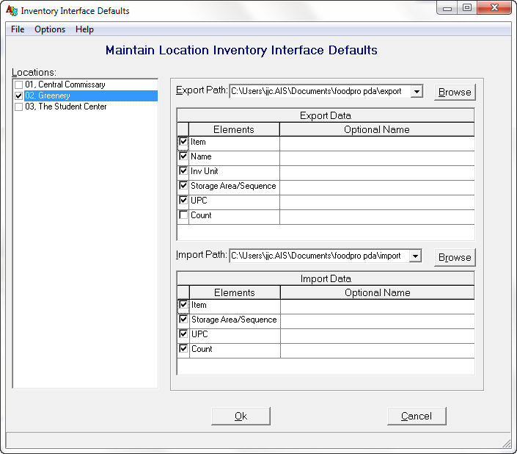Open the Help menu

(x=84, y=29)
